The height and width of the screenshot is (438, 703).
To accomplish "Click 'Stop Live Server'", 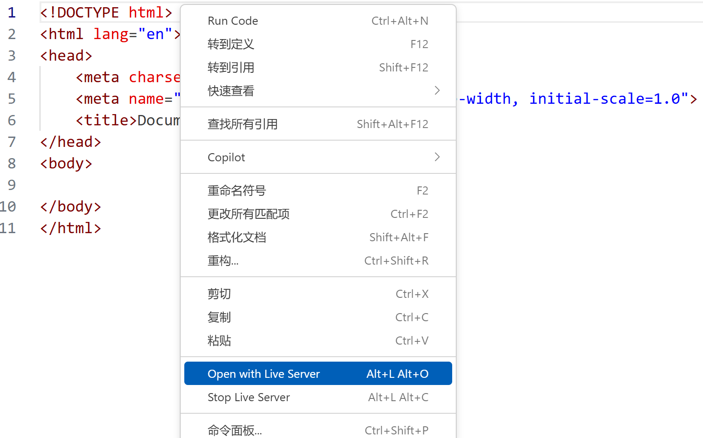I will [x=249, y=397].
